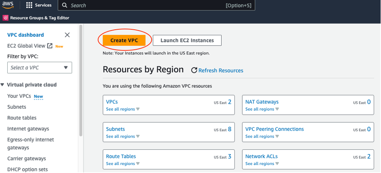The width and height of the screenshot is (381, 173).
Task: Click the New badge beside Your VPCs
Action: pyautogui.click(x=38, y=96)
